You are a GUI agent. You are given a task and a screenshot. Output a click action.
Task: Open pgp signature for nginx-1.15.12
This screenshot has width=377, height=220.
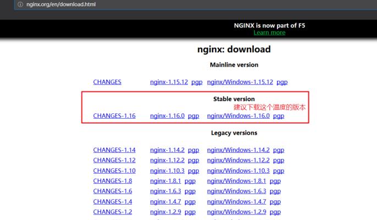tap(197, 82)
